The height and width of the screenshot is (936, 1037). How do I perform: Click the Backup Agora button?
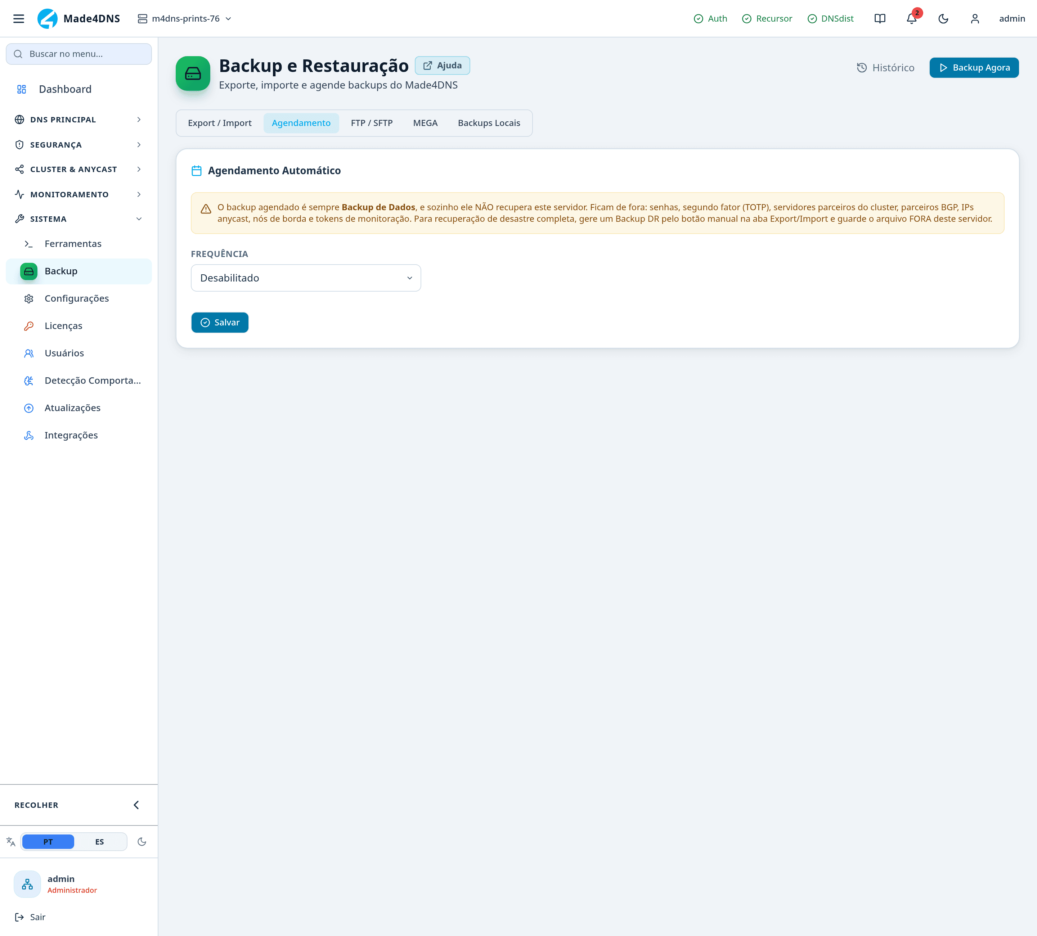(974, 67)
